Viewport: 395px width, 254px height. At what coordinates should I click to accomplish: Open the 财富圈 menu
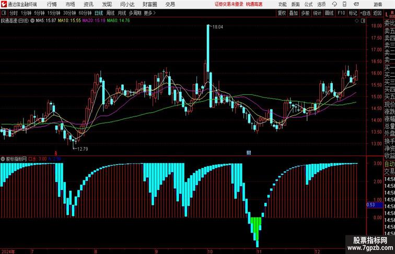pyautogui.click(x=150, y=4)
